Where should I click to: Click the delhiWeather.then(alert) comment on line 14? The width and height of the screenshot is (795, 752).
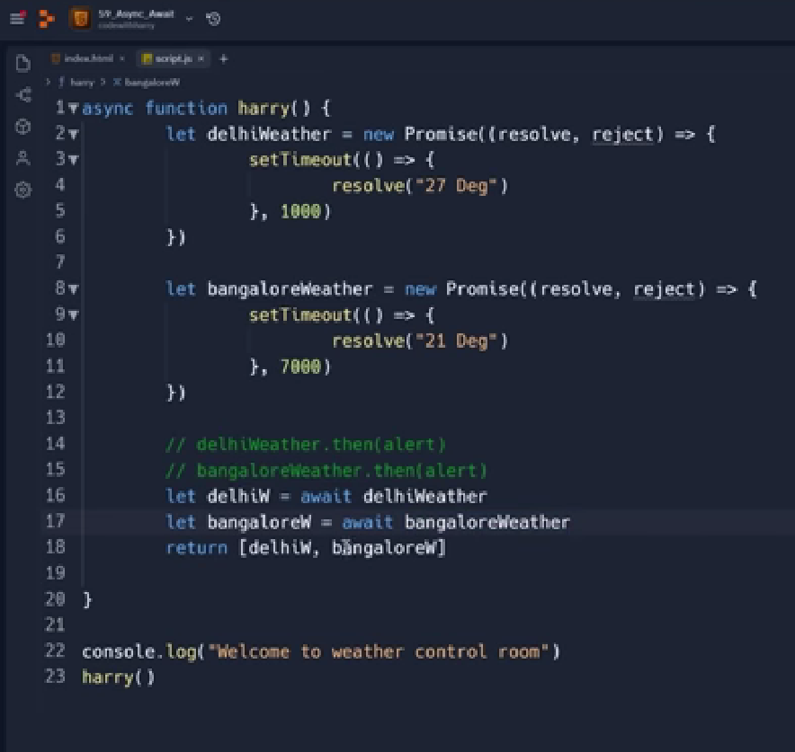[306, 444]
